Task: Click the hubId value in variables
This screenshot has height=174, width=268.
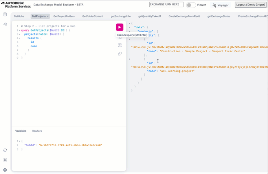Action: tap(70, 145)
